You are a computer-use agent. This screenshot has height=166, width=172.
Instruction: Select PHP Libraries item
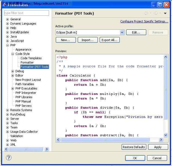pyautogui.click(x=24, y=97)
